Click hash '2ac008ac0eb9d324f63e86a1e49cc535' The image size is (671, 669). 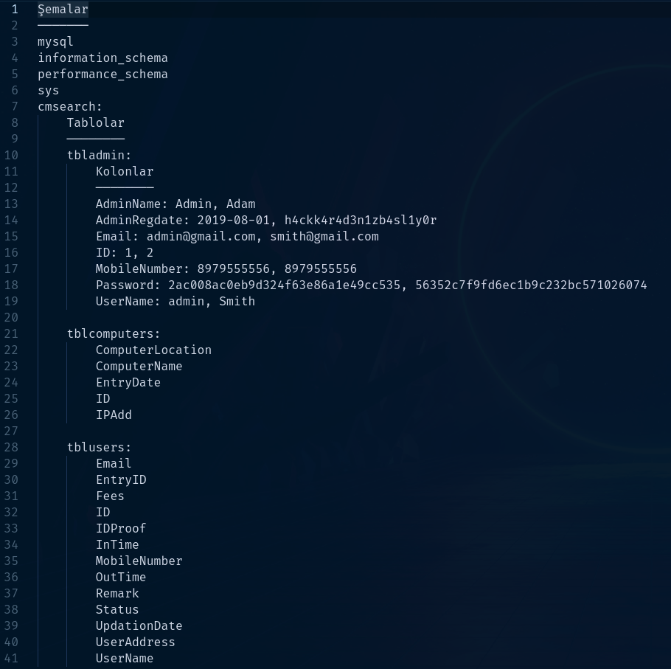click(284, 285)
